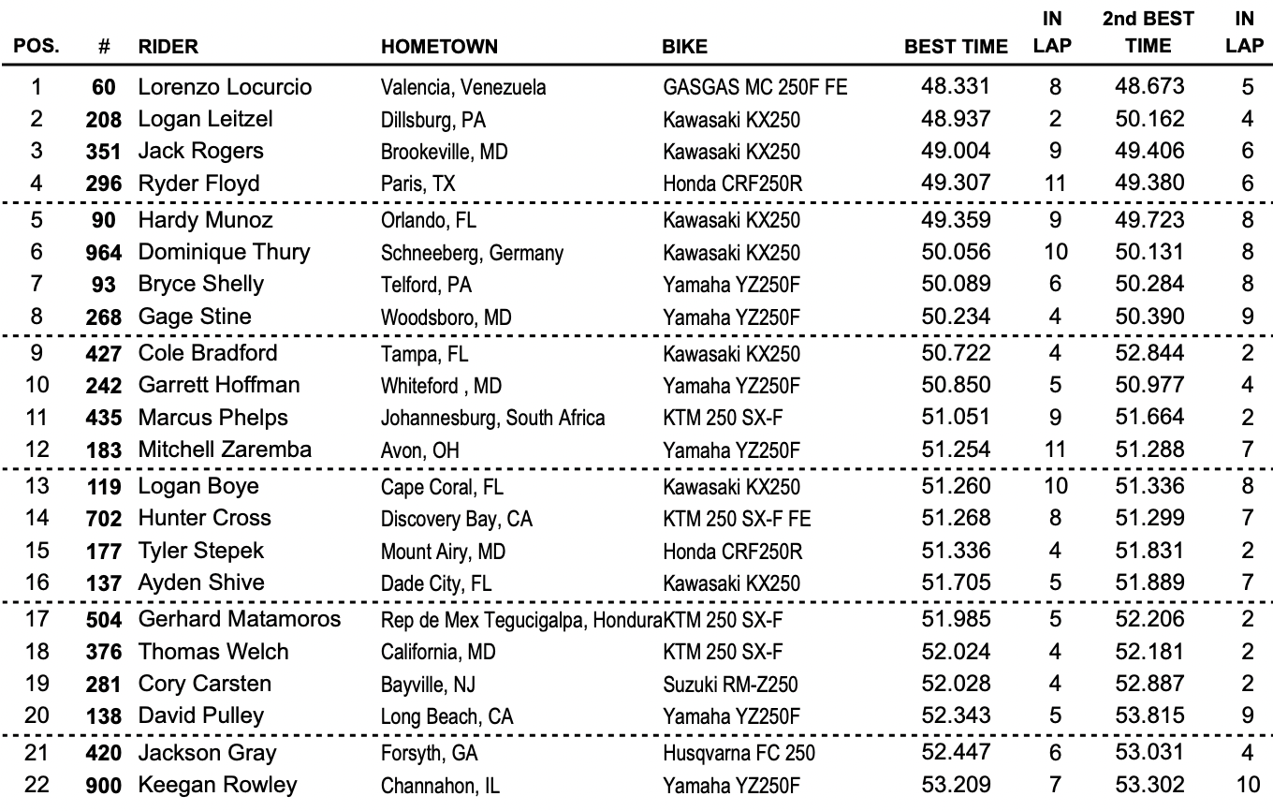Click the BIKE column header
Image resolution: width=1273 pixels, height=811 pixels.
[x=684, y=46]
